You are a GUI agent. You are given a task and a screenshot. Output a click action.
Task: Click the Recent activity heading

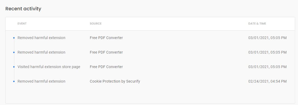point(23,9)
